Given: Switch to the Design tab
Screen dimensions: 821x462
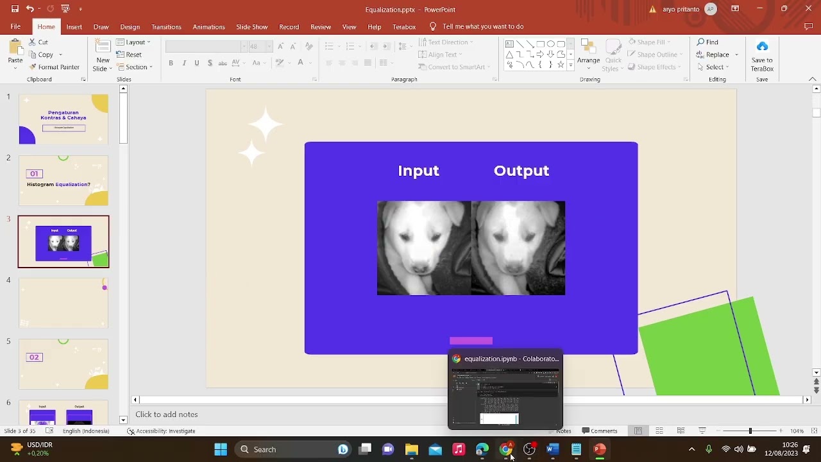Looking at the screenshot, I should click(130, 26).
